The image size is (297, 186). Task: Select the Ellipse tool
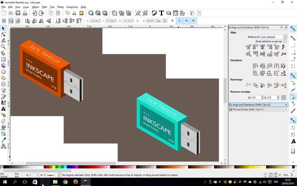pos(4,72)
